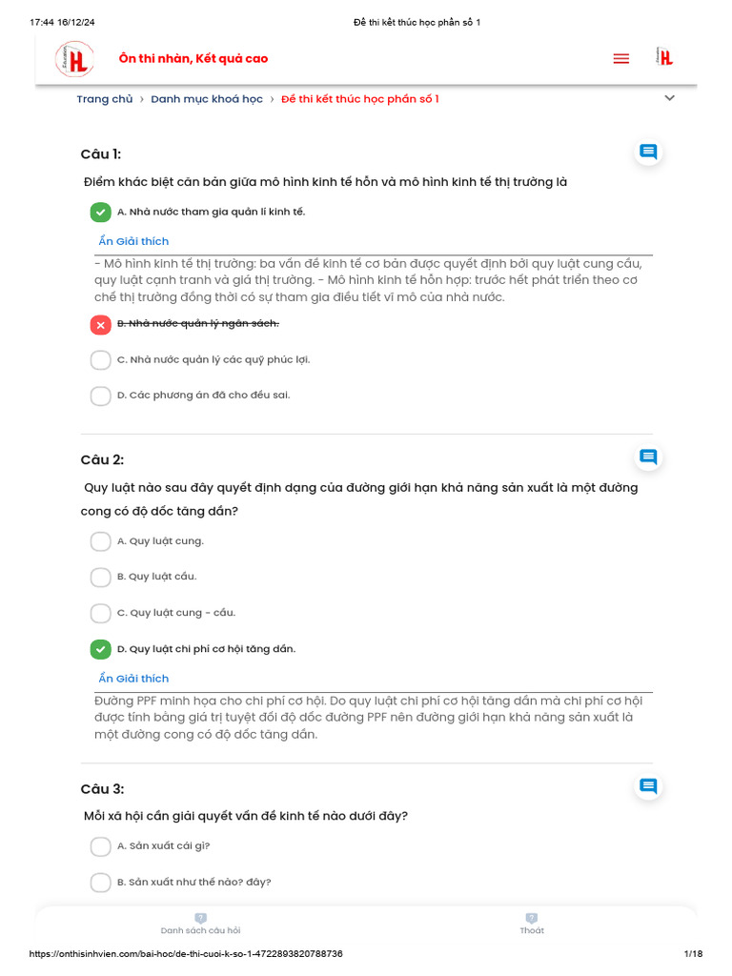Collapse Ẩn Giải thích under Câu 1
The height and width of the screenshot is (976, 732).
[133, 241]
